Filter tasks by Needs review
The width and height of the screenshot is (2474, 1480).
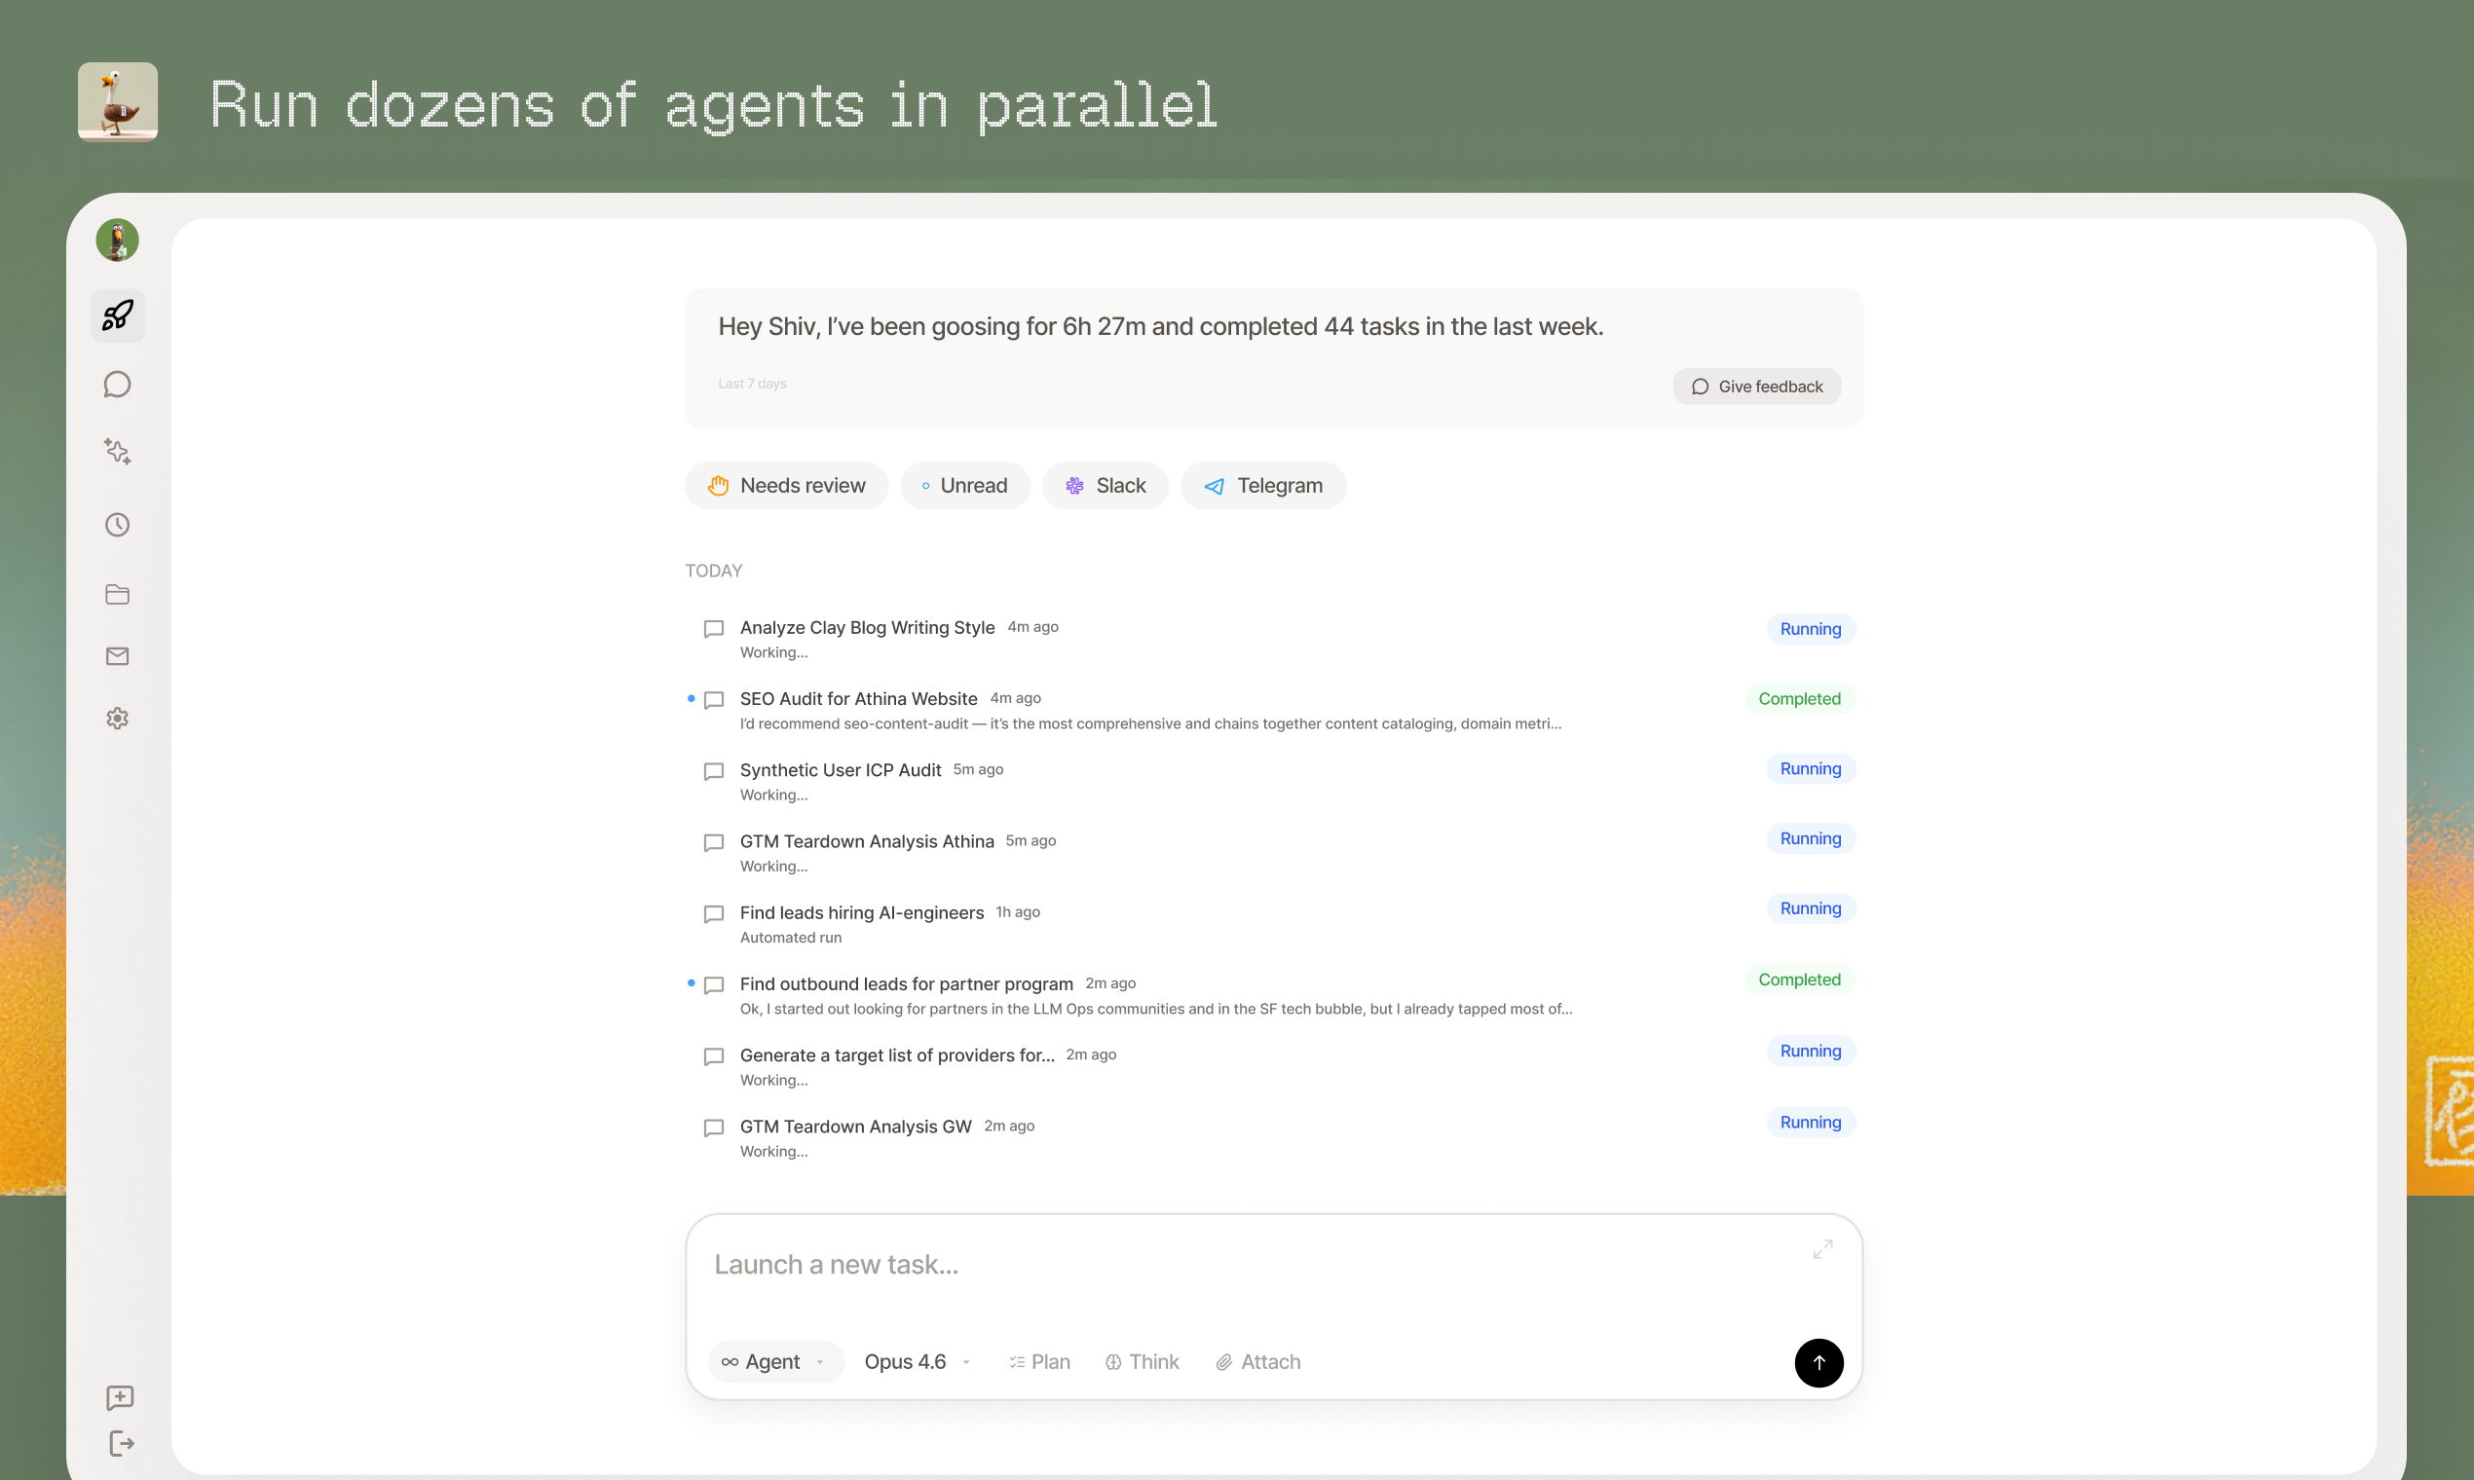pyautogui.click(x=786, y=486)
